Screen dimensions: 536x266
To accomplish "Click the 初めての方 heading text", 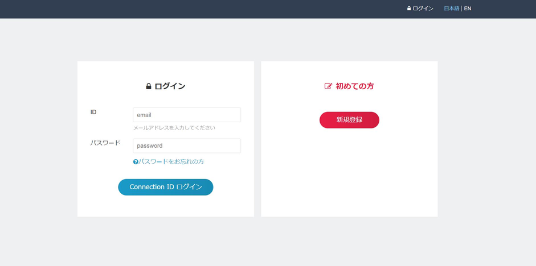I will (354, 86).
